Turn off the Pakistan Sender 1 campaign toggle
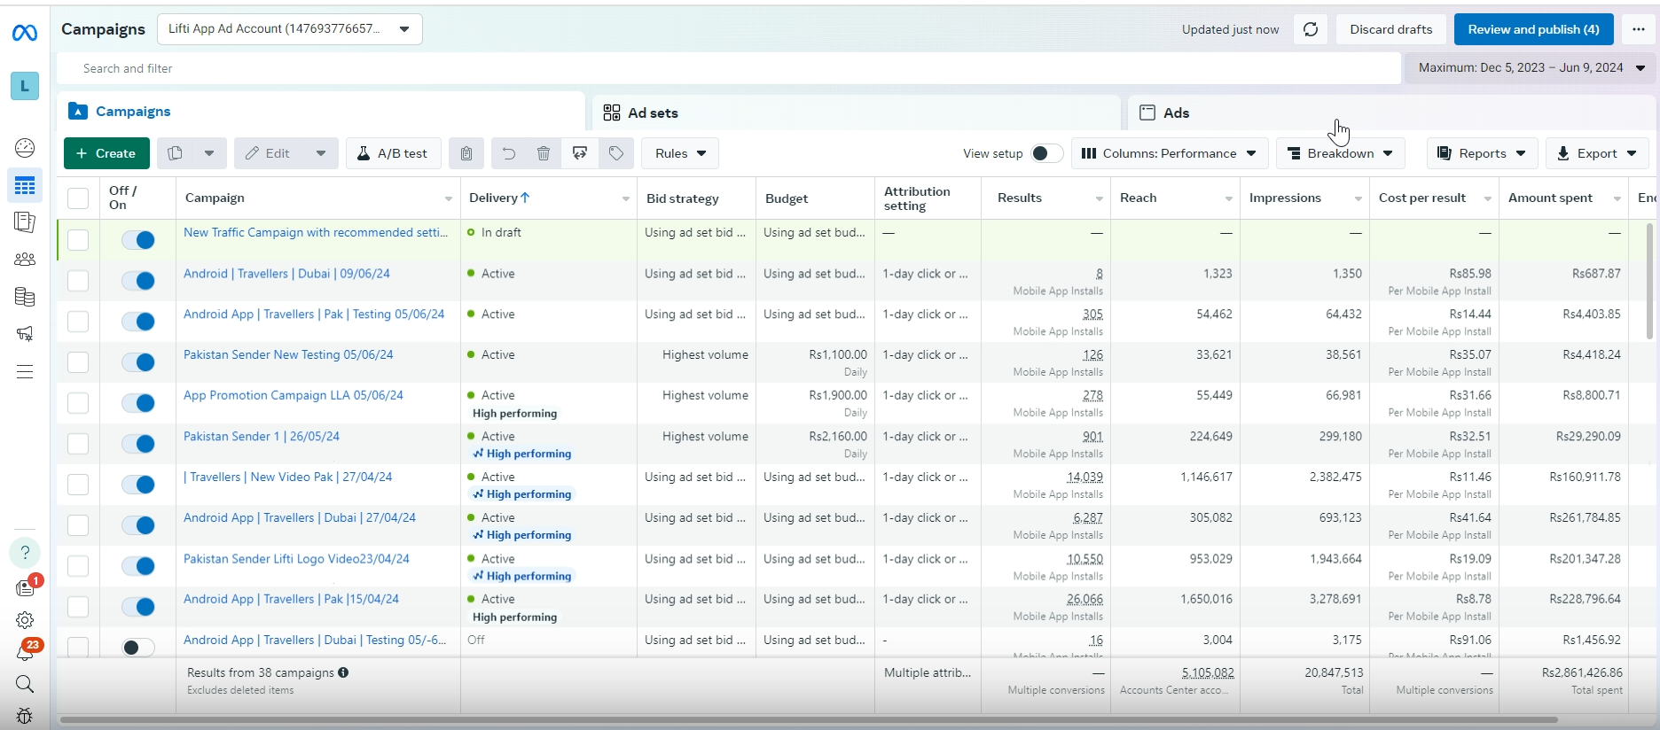The width and height of the screenshot is (1660, 730). pyautogui.click(x=138, y=443)
